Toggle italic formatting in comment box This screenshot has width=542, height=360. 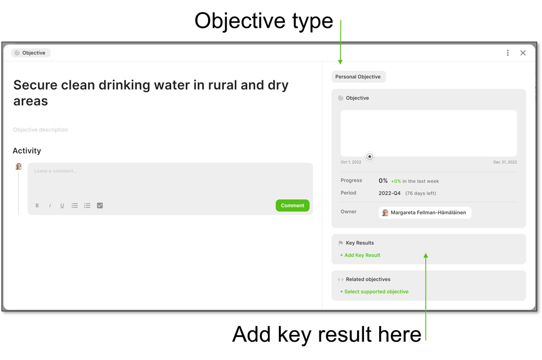tap(50, 206)
